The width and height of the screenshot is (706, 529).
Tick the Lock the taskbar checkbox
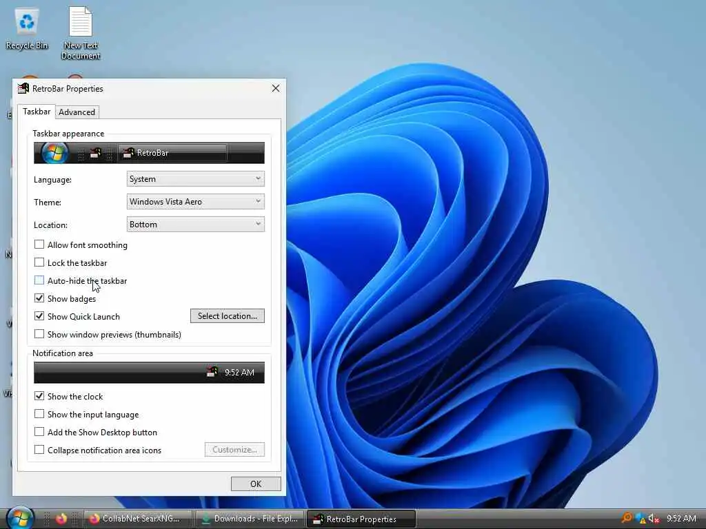tap(39, 262)
